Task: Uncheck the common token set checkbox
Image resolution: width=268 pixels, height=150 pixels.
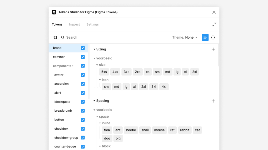Action: 83,57
